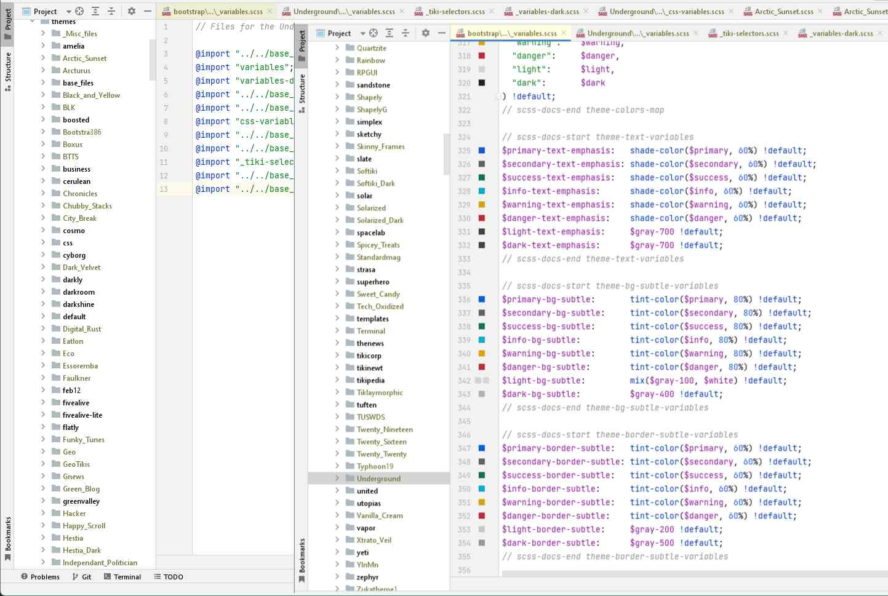Click the gear settings icon beside Quartzite tree
888x596 pixels.
(x=425, y=33)
